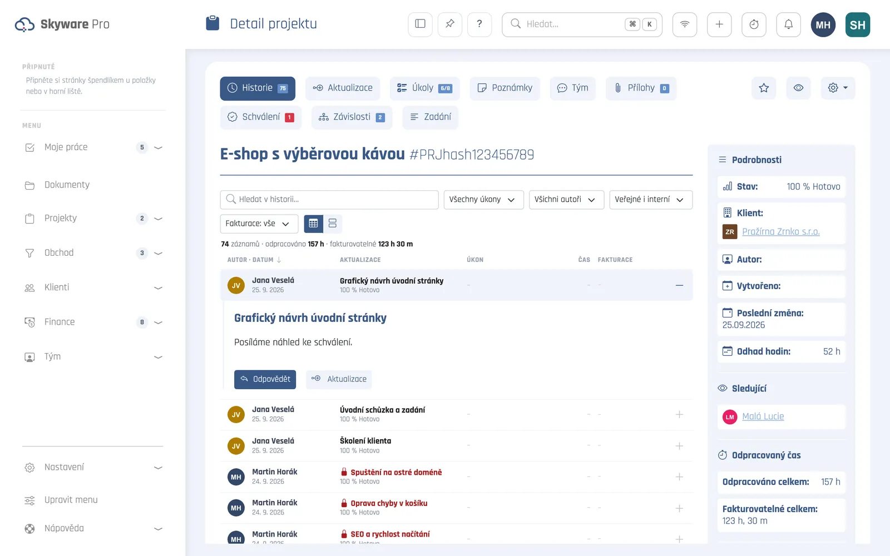
Task: Click the wifi connection status icon
Action: [685, 24]
